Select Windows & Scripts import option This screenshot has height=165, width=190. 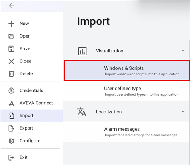(127, 70)
